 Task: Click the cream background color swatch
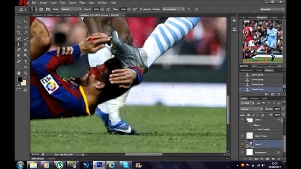point(24,84)
